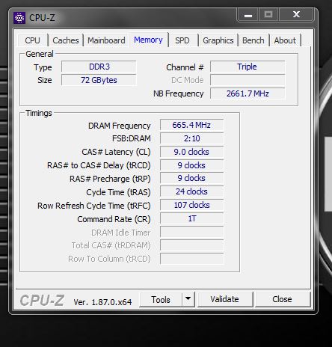This screenshot has width=332, height=347.
Task: Show the About tab
Action: [285, 40]
